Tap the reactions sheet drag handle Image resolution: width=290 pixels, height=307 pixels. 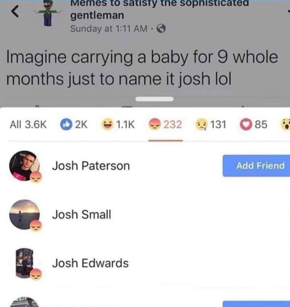pos(155,99)
